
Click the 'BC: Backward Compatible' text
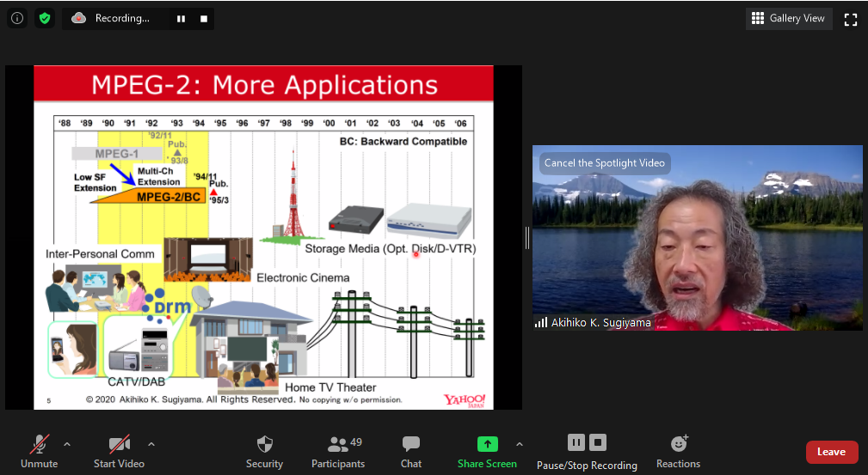pyautogui.click(x=403, y=142)
